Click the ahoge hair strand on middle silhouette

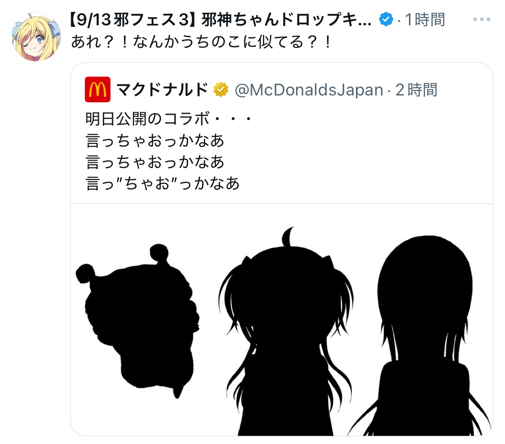287,236
